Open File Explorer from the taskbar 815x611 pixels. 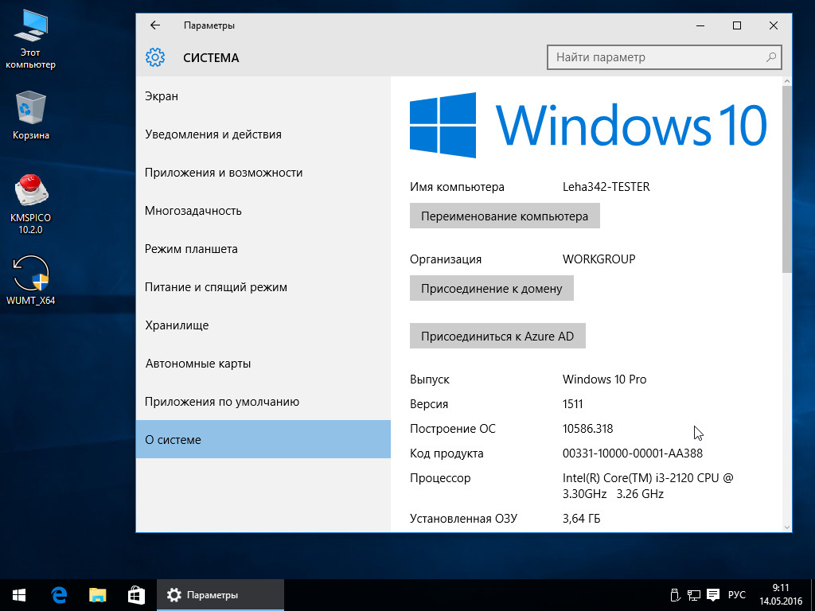pos(97,594)
